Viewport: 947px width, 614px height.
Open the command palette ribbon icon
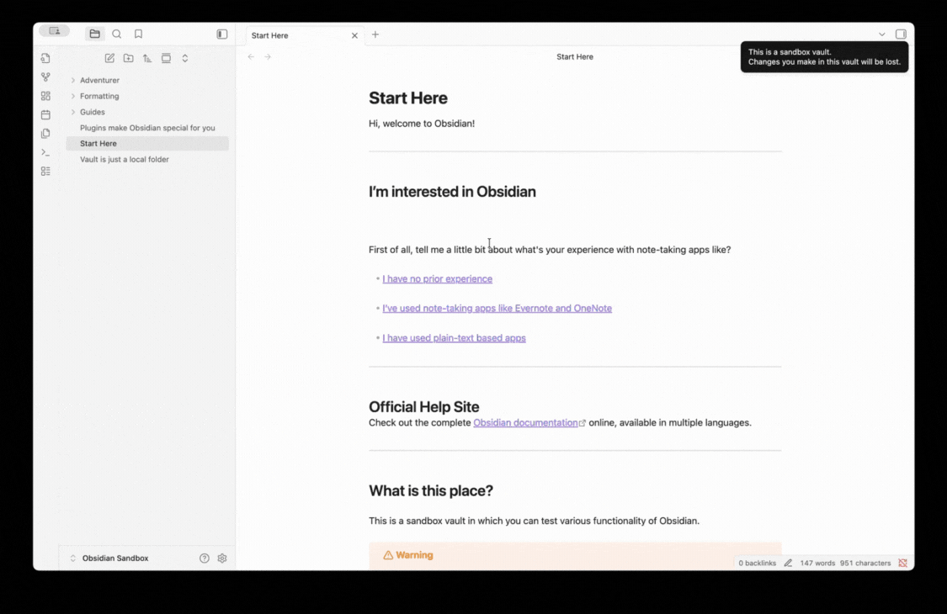45,152
